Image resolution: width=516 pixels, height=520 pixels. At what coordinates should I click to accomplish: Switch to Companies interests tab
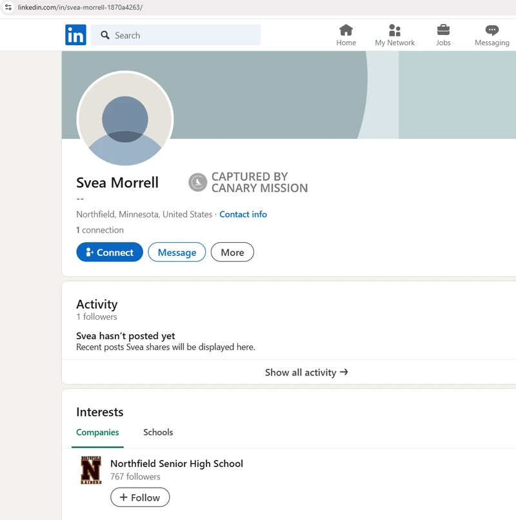point(97,432)
